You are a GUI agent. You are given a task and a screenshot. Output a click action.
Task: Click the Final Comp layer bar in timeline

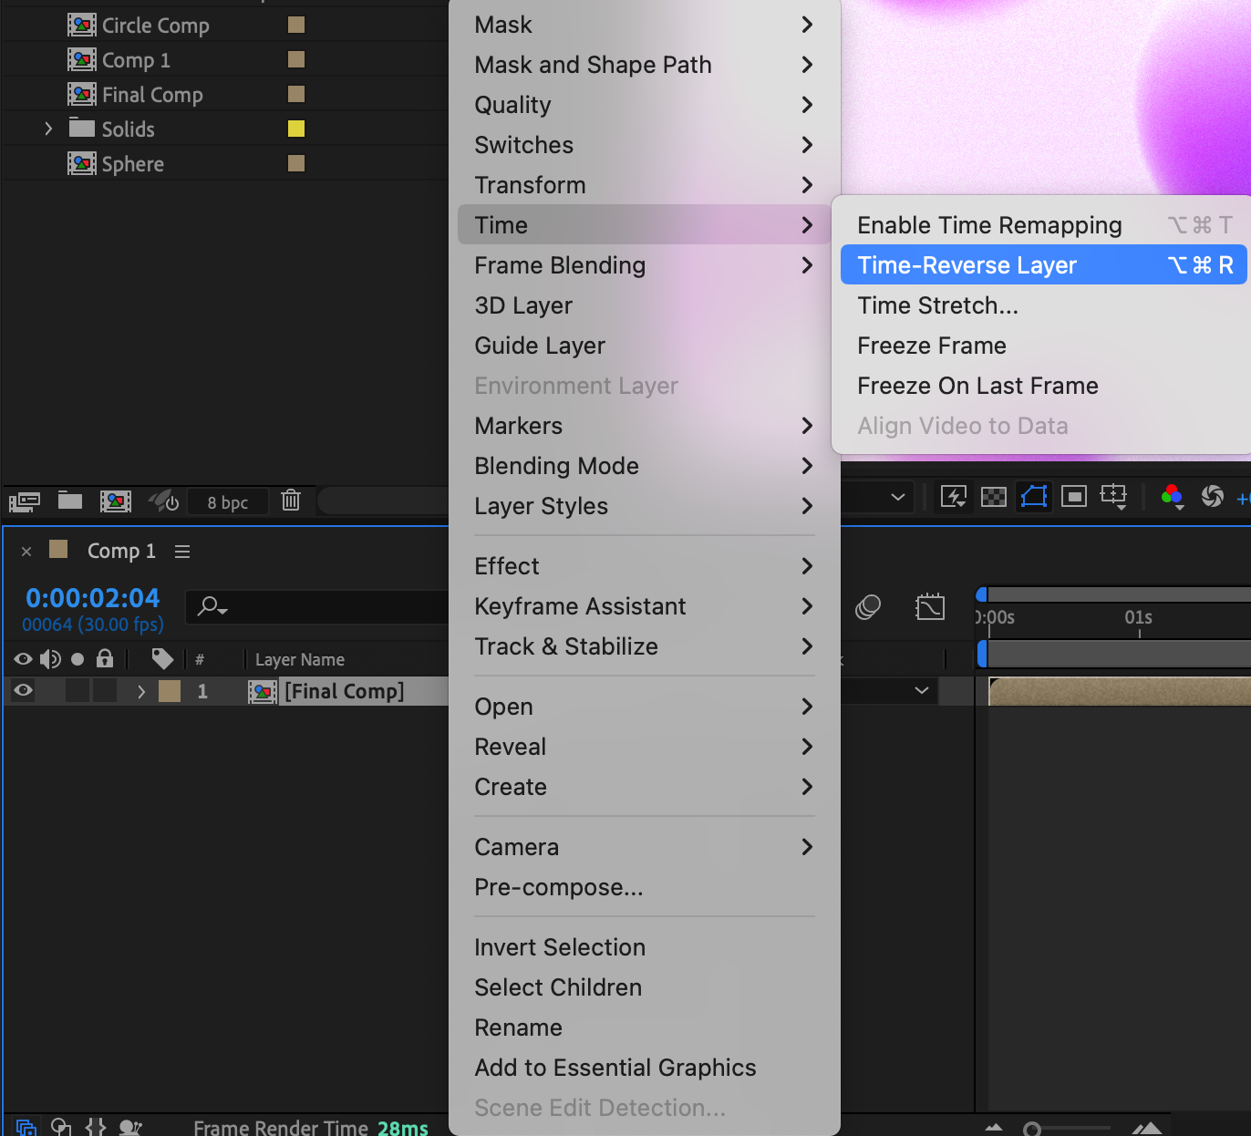click(x=1120, y=692)
